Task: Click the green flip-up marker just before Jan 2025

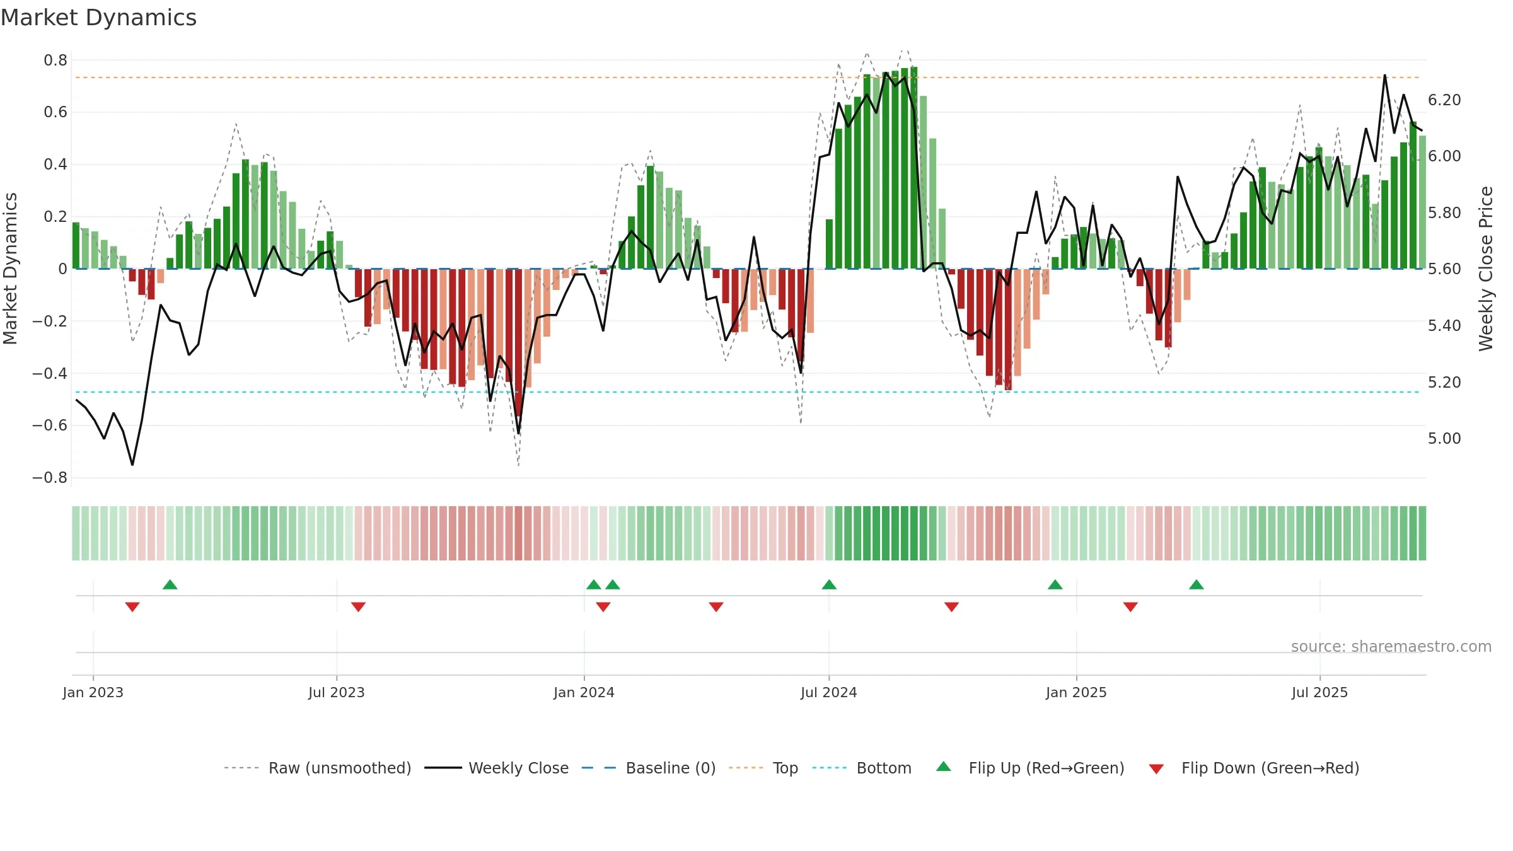Action: [1055, 584]
